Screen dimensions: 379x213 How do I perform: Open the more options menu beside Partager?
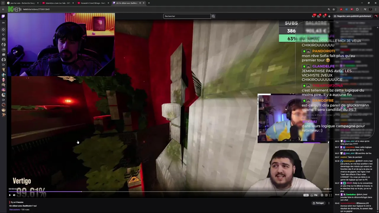(x=329, y=203)
